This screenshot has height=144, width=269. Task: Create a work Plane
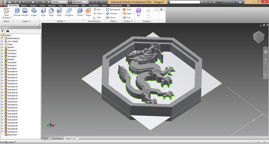tap(88, 12)
